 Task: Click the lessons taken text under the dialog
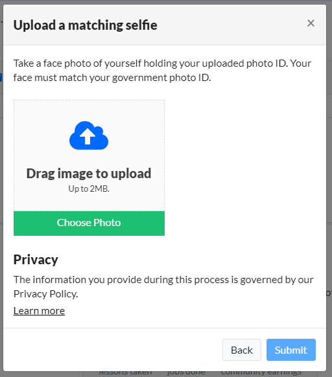tap(125, 373)
